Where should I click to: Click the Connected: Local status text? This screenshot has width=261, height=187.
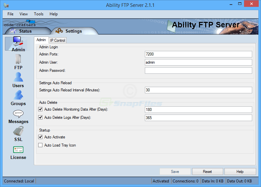coord(19,181)
